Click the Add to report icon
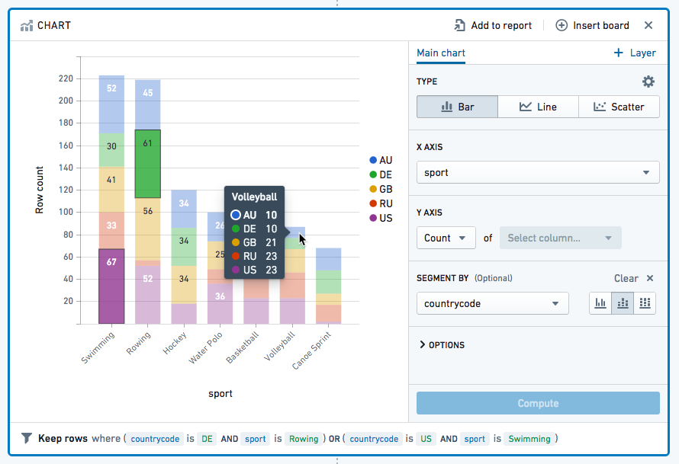The height and width of the screenshot is (464, 679). pyautogui.click(x=459, y=25)
